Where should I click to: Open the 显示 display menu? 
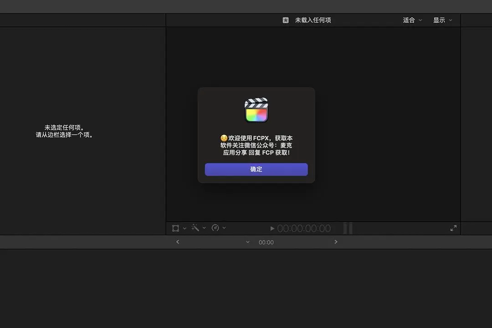coord(441,20)
